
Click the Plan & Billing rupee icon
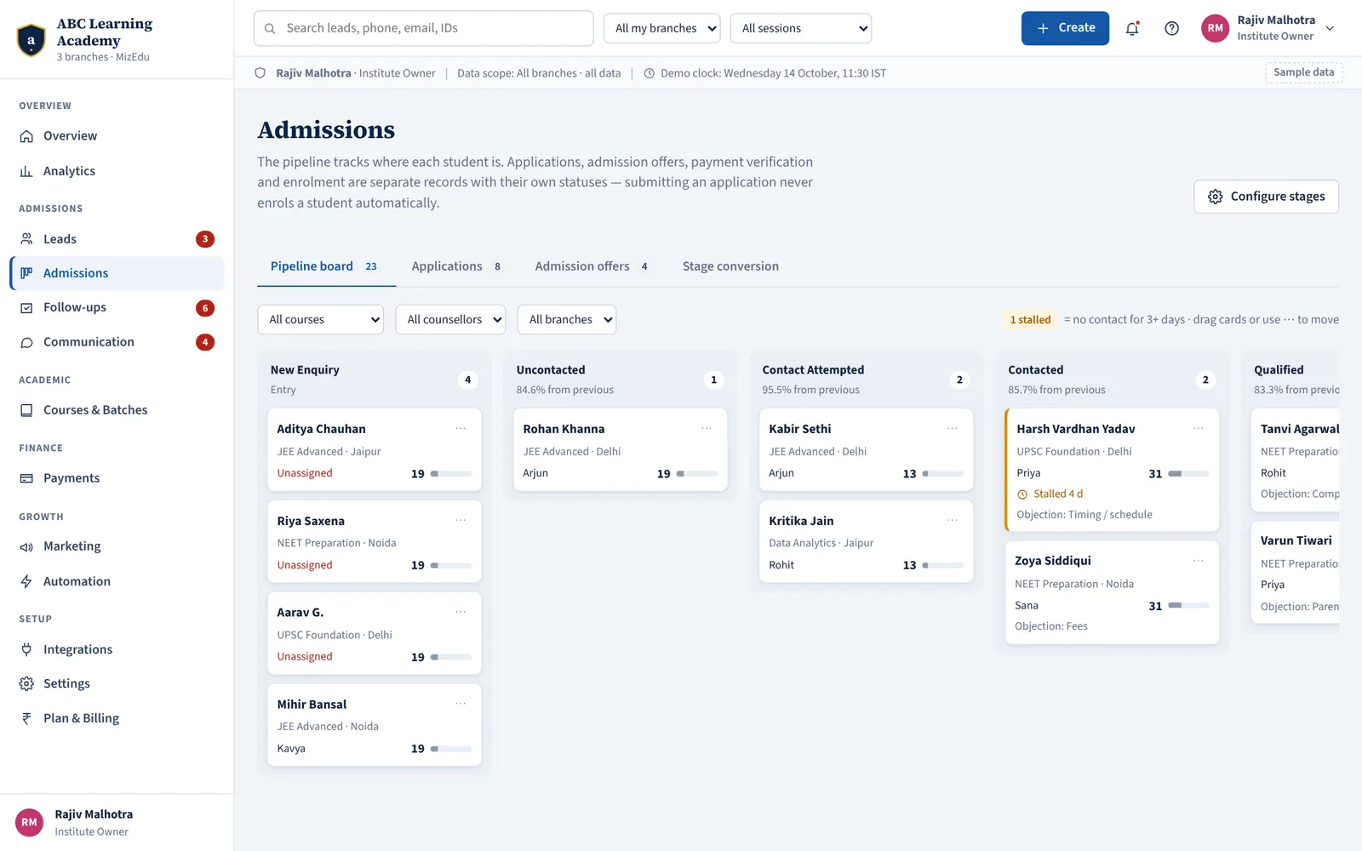(26, 718)
